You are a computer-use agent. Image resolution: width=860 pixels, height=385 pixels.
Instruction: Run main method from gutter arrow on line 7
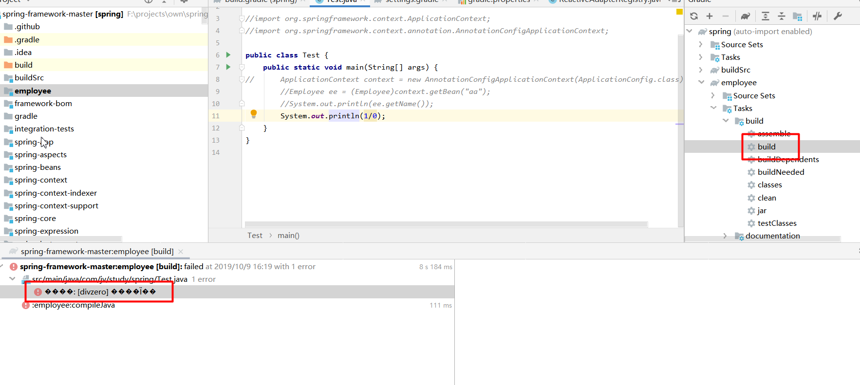(228, 67)
